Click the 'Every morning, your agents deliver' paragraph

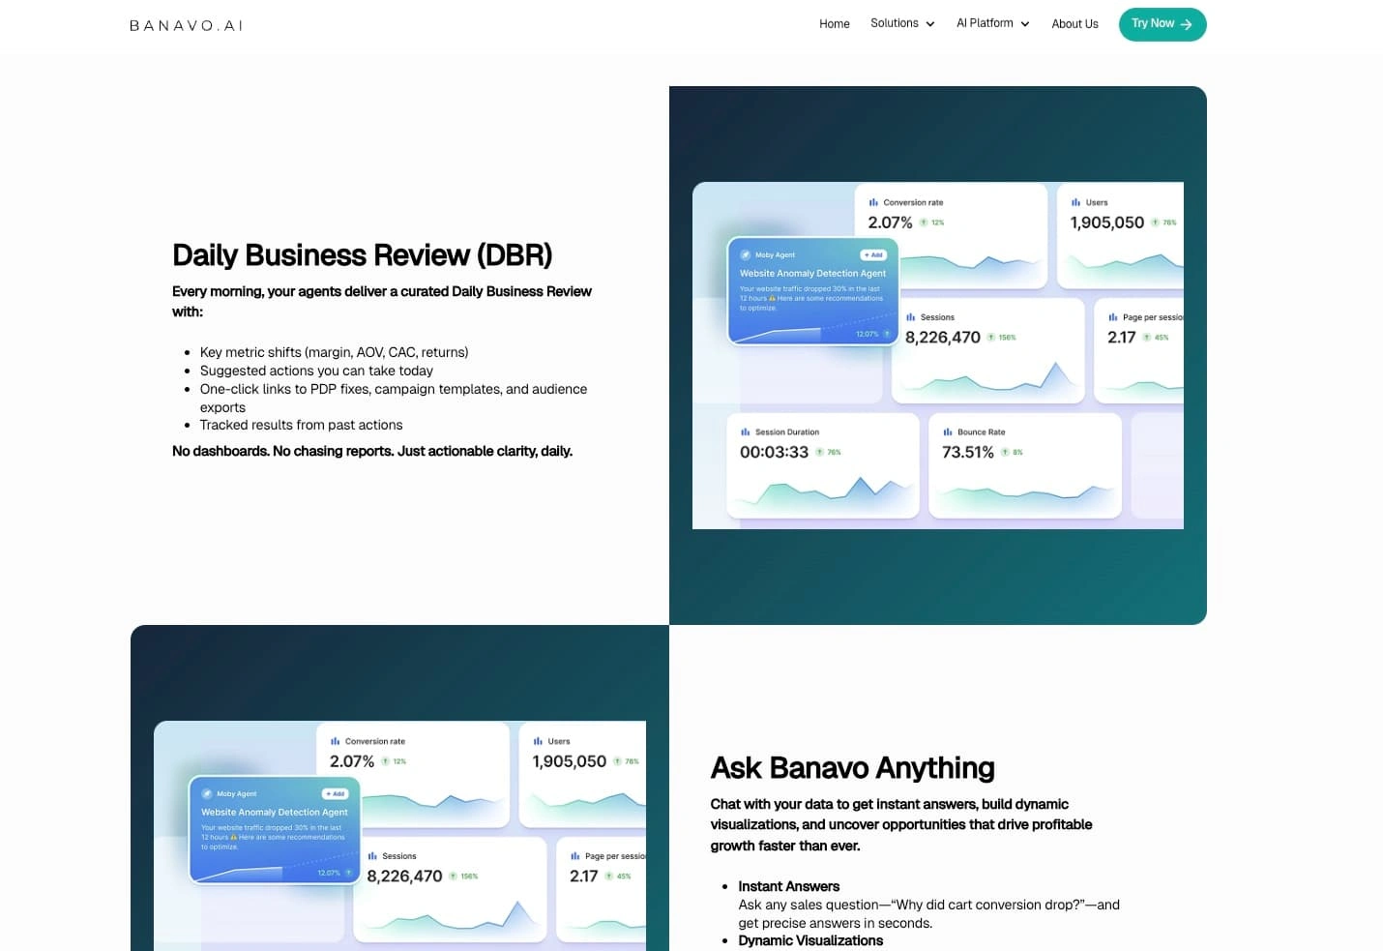click(382, 301)
